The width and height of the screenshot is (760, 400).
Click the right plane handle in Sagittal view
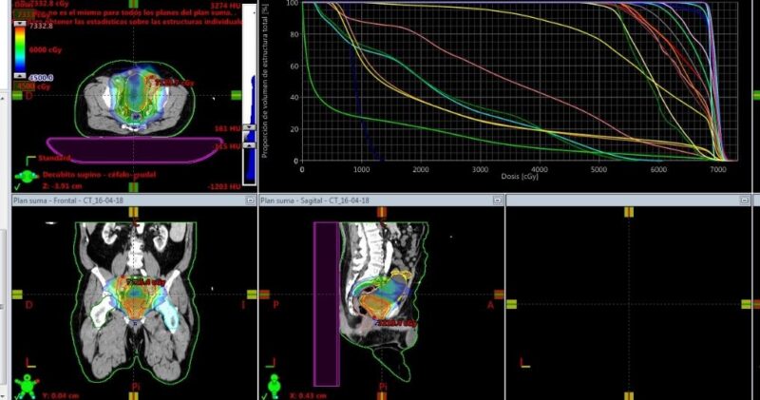point(499,295)
